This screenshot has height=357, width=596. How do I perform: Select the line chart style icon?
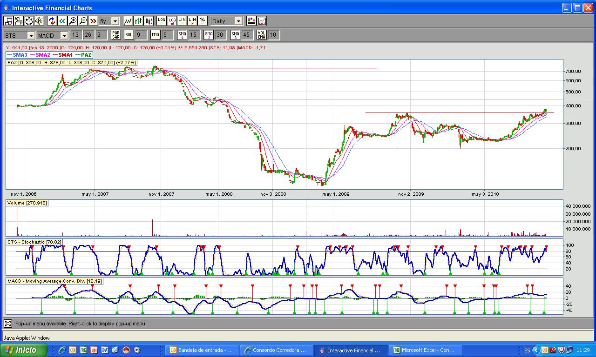128,21
